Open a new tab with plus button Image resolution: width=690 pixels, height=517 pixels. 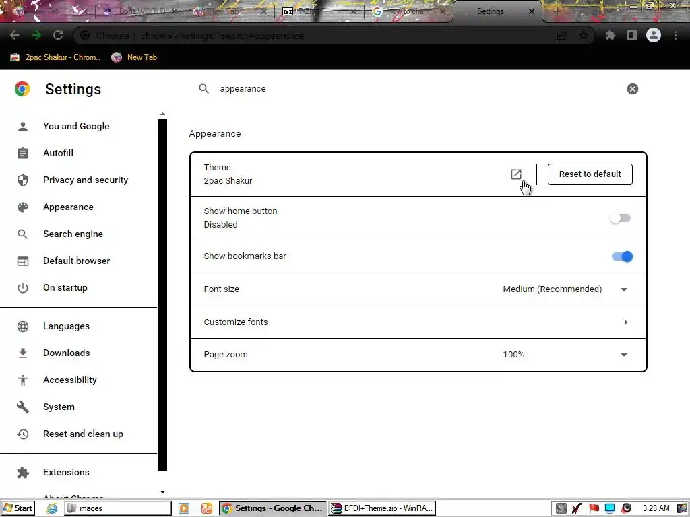[557, 11]
